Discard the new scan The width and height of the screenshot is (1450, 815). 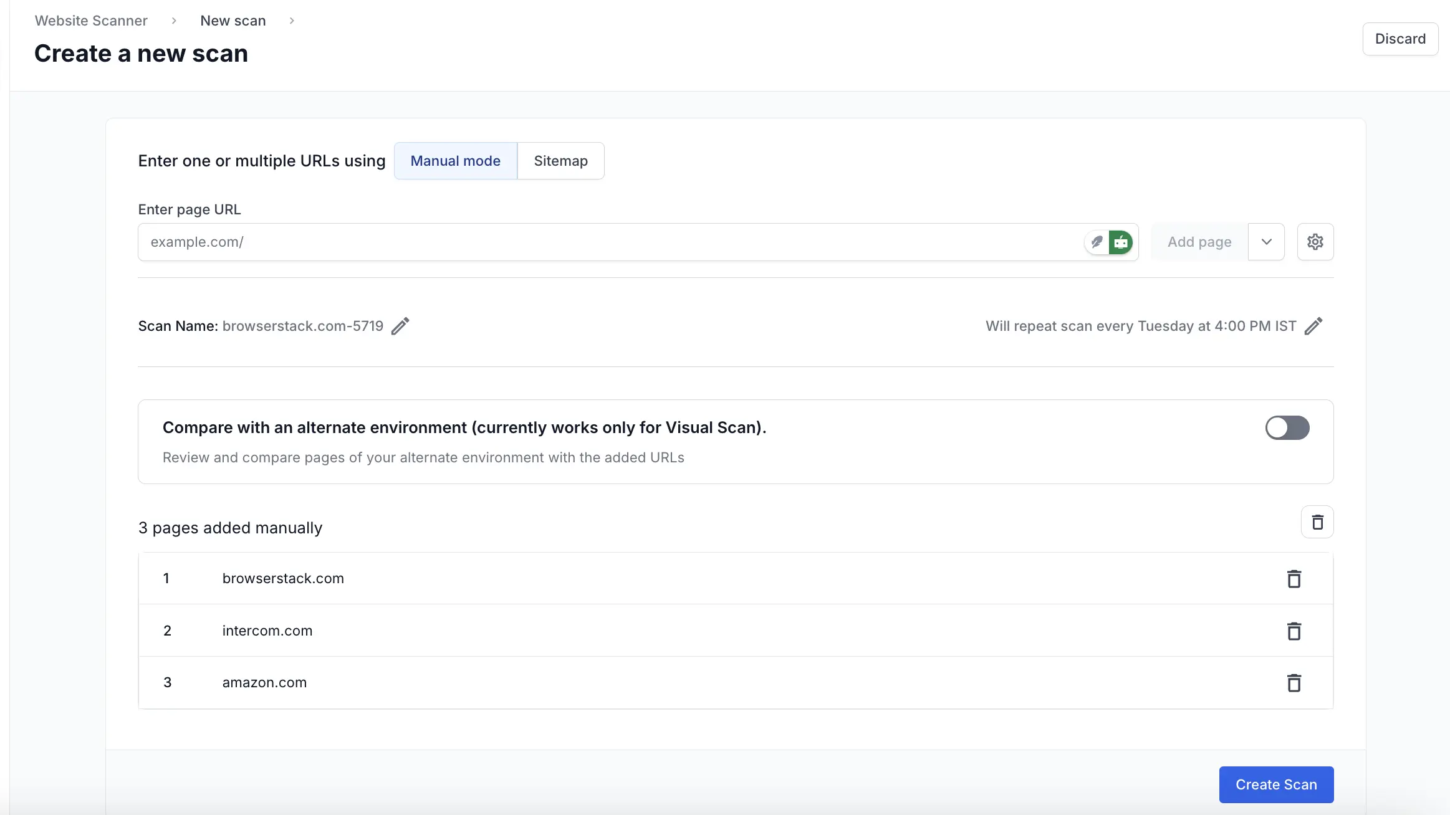pyautogui.click(x=1400, y=39)
